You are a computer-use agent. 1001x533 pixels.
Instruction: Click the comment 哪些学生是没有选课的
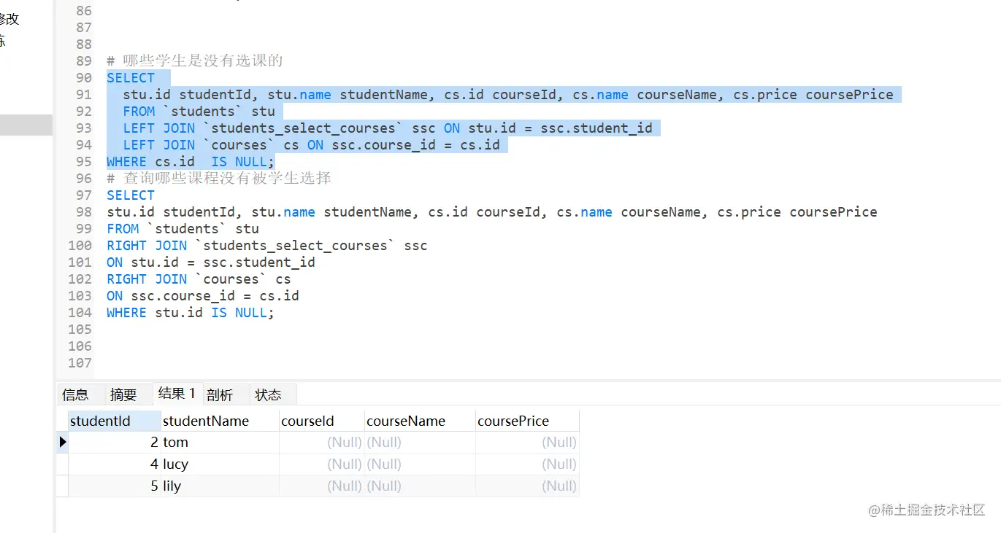[194, 61]
